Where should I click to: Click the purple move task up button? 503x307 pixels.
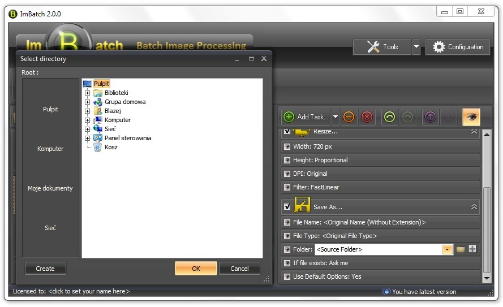430,117
